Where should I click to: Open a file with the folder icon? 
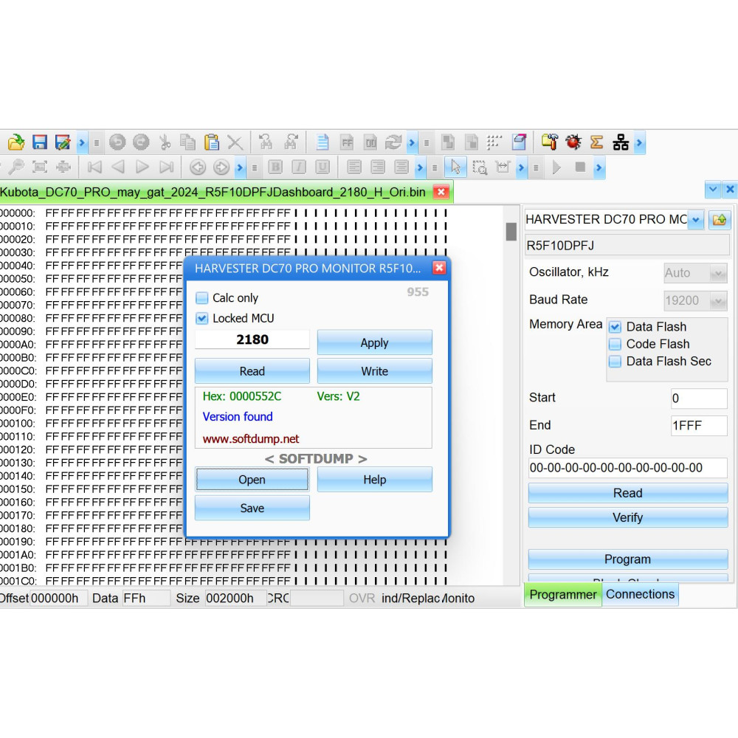pyautogui.click(x=16, y=142)
